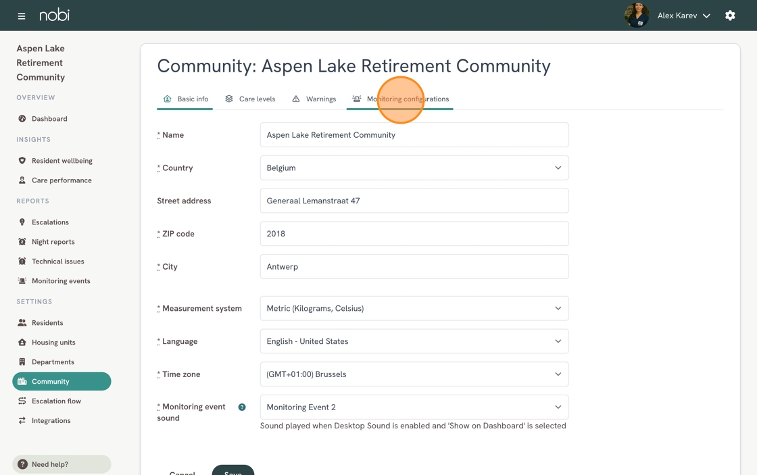757x475 pixels.
Task: Open the Country dropdown showing Belgium
Action: 414,168
